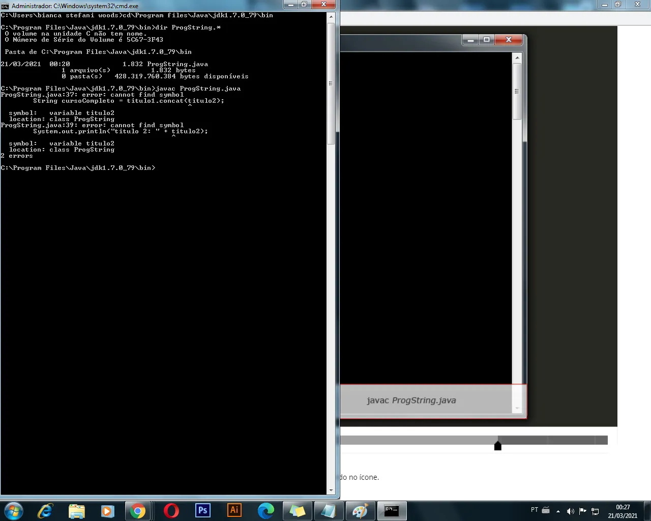651x521 pixels.
Task: Open the PT language selector
Action: click(x=535, y=510)
